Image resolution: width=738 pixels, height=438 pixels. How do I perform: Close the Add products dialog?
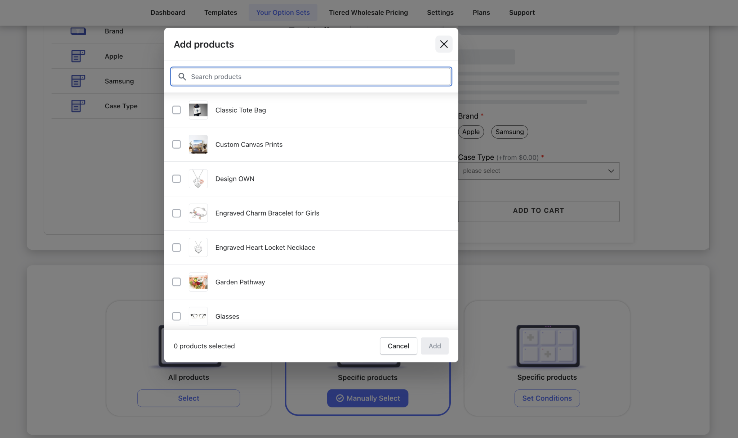point(444,44)
